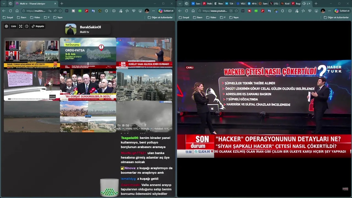
Task: Select the Kubilay Kaan Son Durum stream
Action: (144, 53)
